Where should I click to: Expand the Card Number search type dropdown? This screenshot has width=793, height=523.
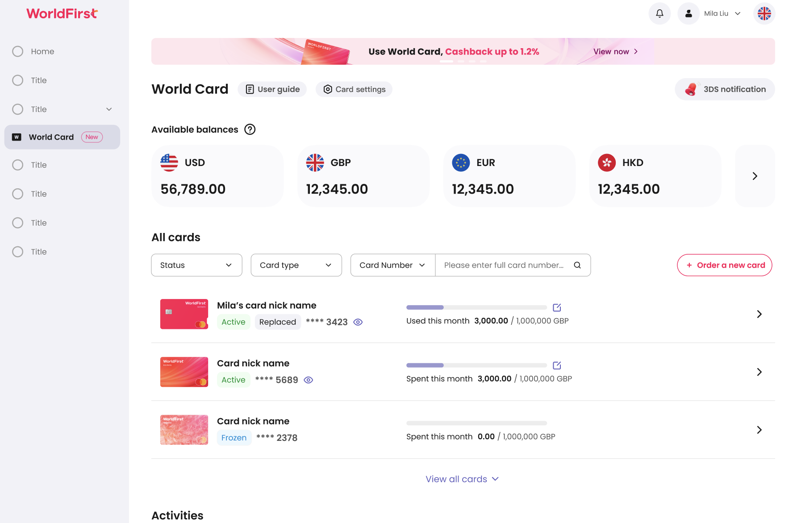click(392, 265)
